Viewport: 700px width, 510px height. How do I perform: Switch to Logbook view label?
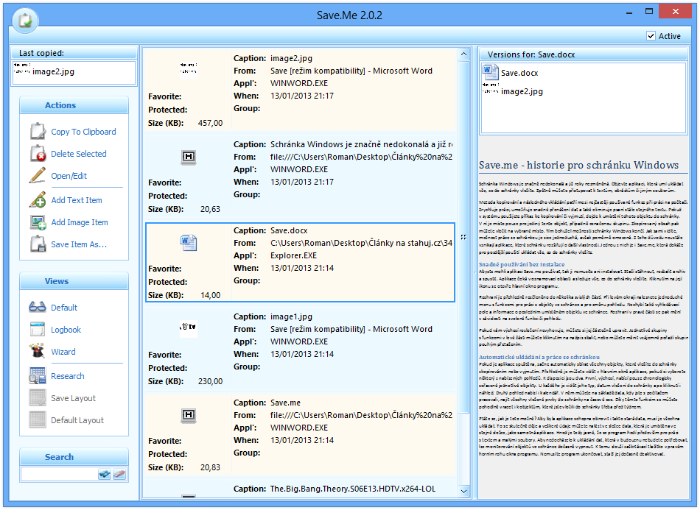[66, 330]
